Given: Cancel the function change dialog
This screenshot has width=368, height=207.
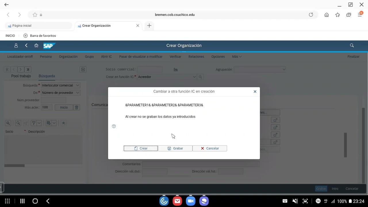Looking at the screenshot, I should (210, 148).
